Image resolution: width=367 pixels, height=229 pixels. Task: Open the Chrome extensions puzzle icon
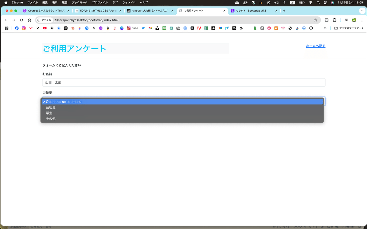coord(334,20)
